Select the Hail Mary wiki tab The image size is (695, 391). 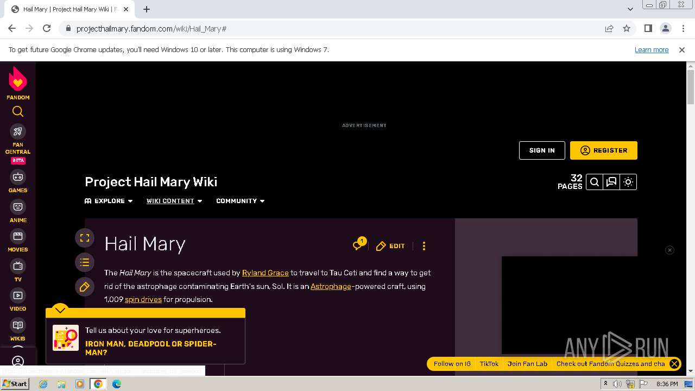[71, 9]
